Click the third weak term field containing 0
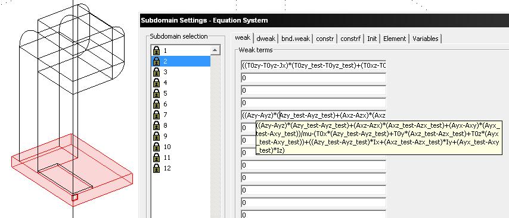The width and height of the screenshot is (509, 218). click(x=314, y=90)
